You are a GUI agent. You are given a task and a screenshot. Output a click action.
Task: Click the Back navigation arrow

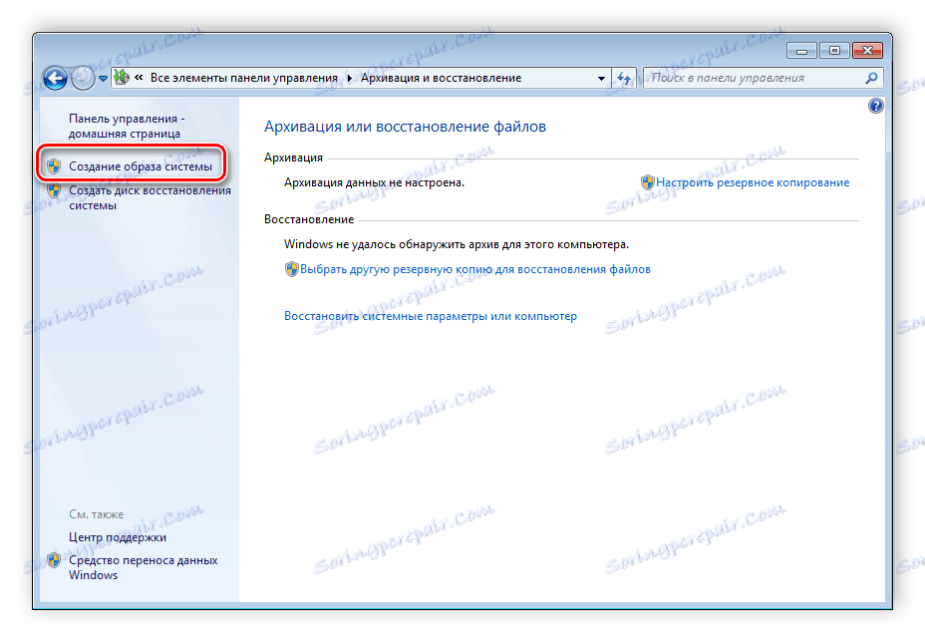point(55,78)
